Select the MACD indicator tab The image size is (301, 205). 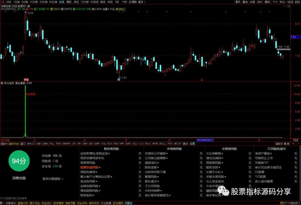click(31, 144)
